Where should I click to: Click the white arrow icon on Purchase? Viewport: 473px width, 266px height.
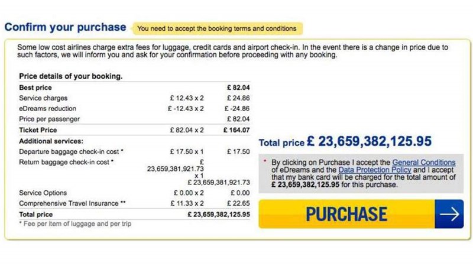[449, 214]
